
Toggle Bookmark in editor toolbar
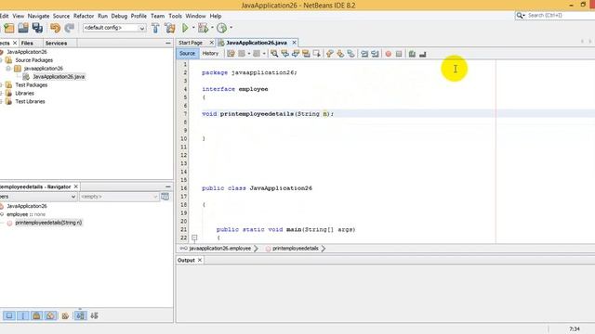click(x=350, y=54)
